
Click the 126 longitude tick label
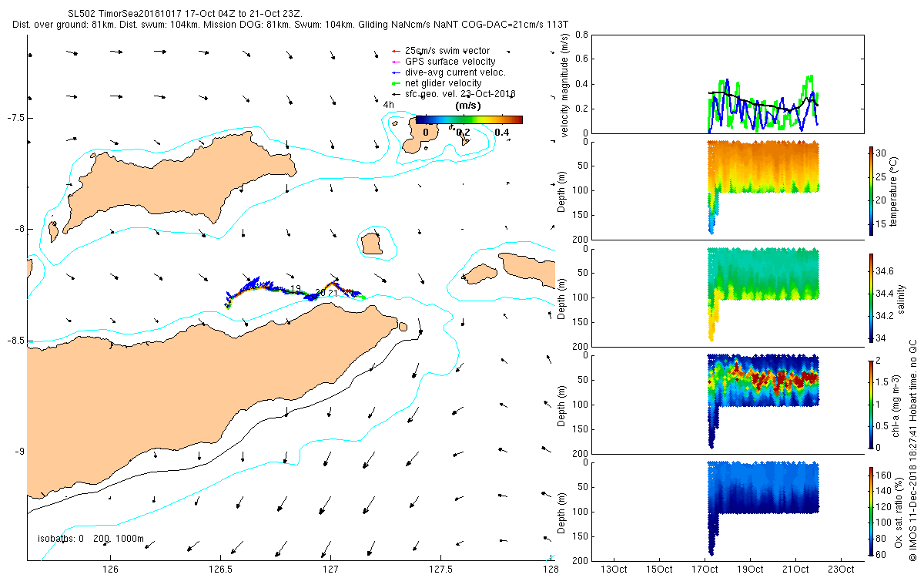pos(110,569)
